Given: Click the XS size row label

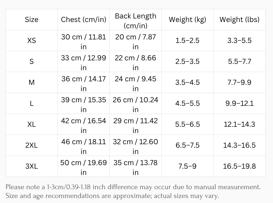Looking at the screenshot, I should pyautogui.click(x=32, y=41).
